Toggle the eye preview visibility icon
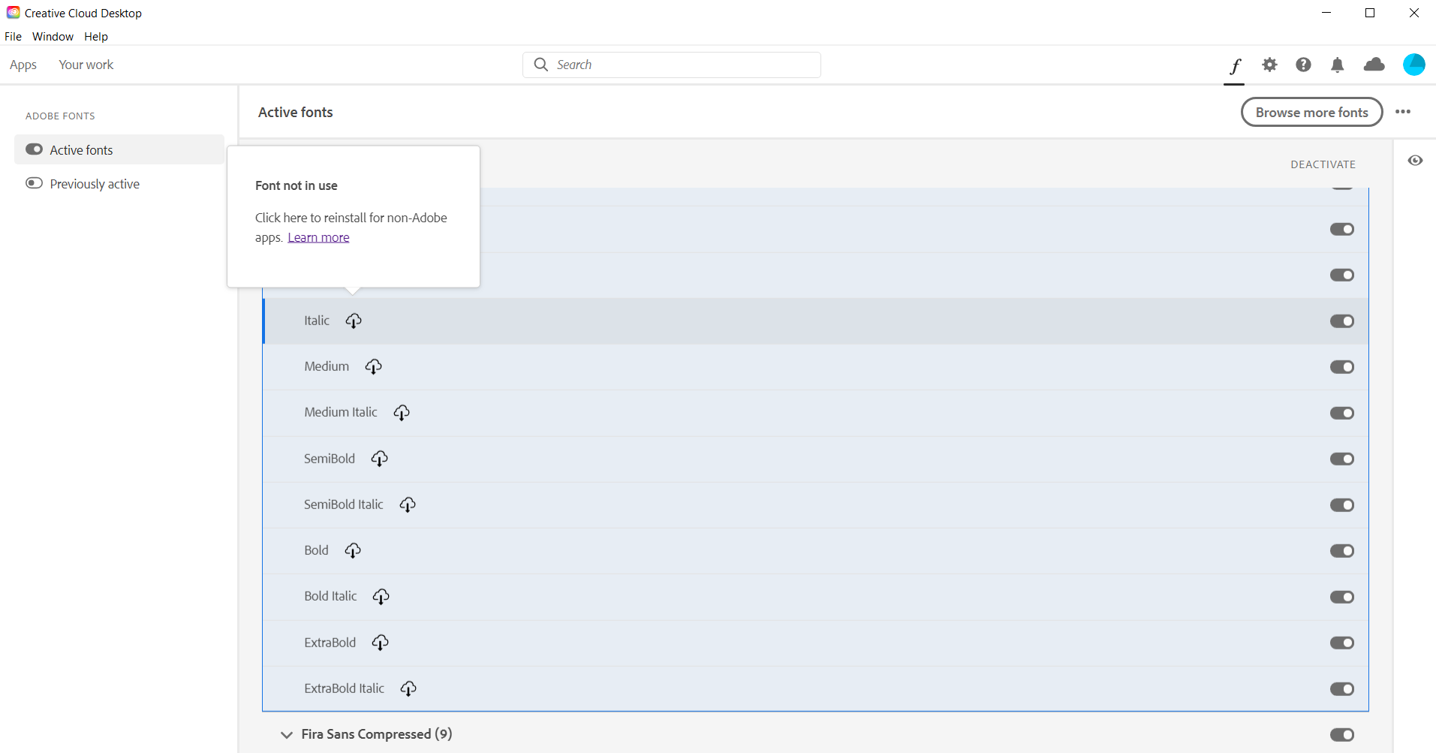This screenshot has height=753, width=1436. 1415,161
